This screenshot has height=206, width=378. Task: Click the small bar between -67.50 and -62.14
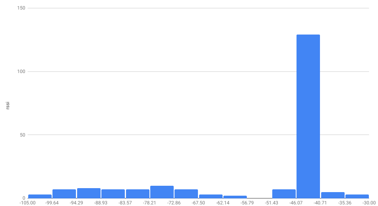211,196
